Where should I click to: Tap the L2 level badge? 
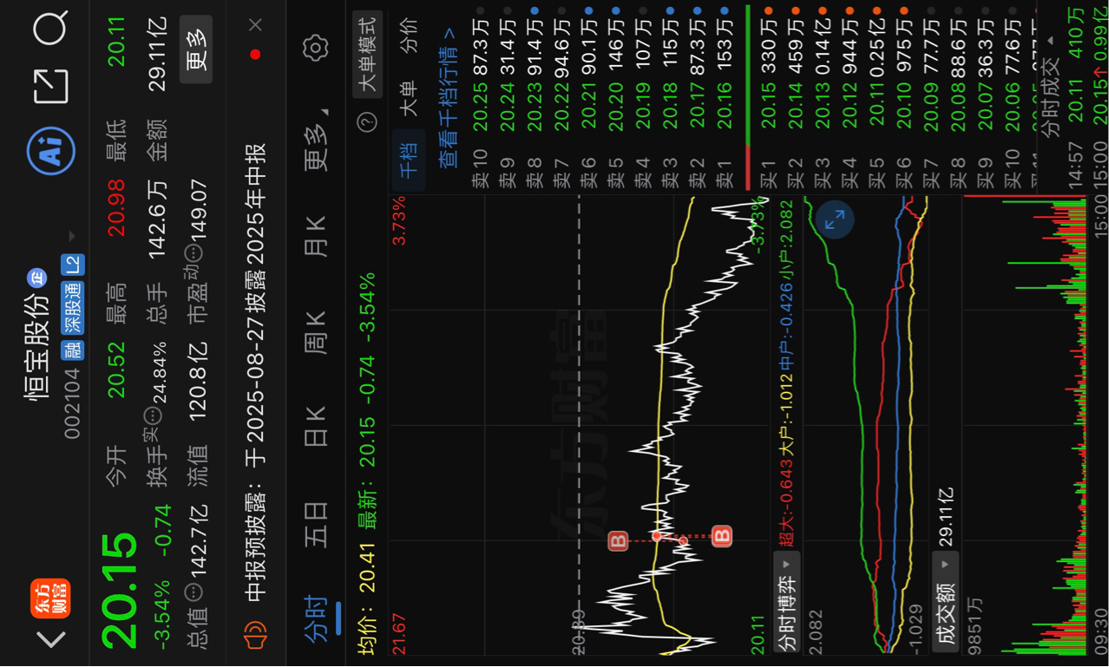click(x=72, y=265)
